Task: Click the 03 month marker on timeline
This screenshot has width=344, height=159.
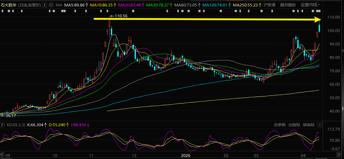Action: tap(256, 156)
